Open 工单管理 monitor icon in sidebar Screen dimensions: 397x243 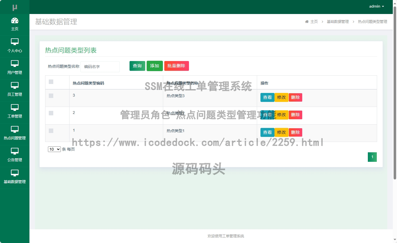tap(15, 108)
